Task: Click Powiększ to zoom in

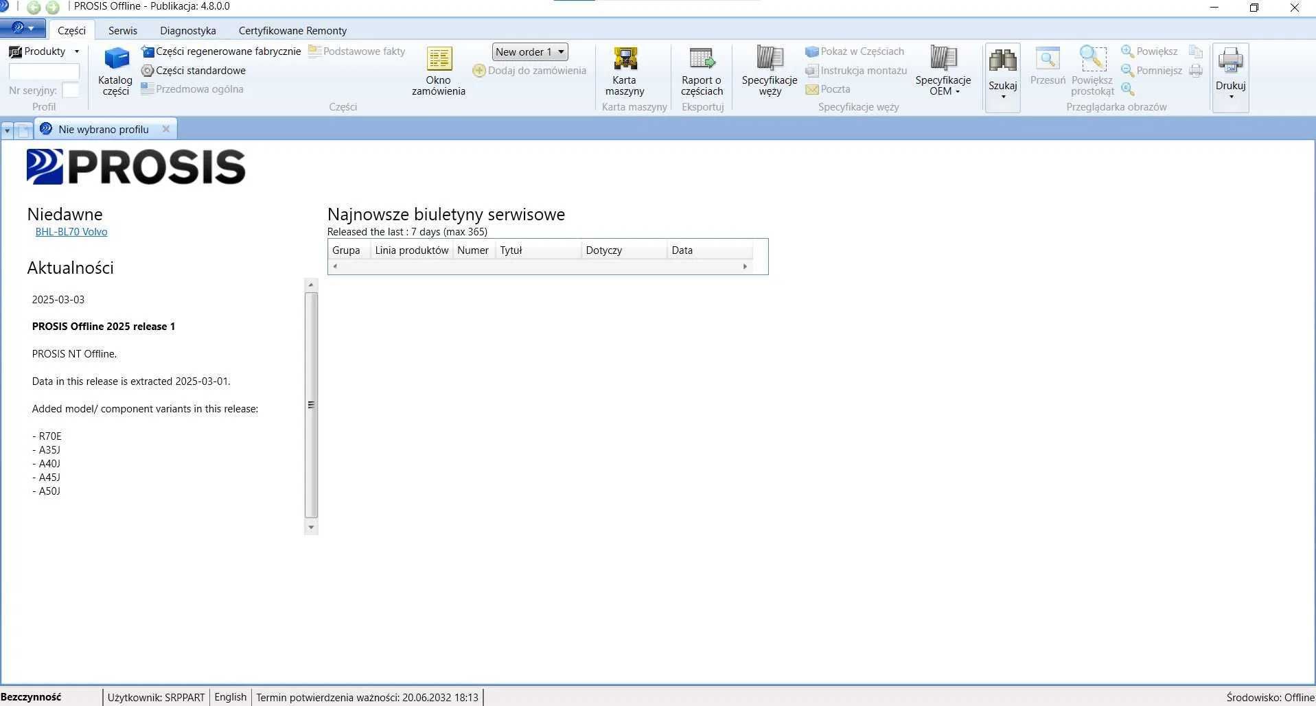Action: coord(1149,51)
